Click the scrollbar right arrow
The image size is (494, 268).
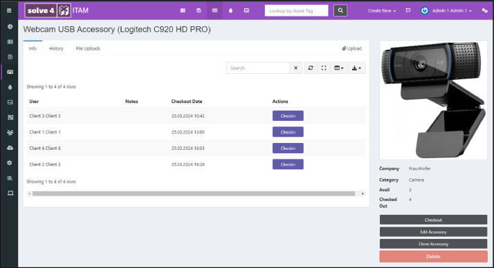tap(363, 193)
